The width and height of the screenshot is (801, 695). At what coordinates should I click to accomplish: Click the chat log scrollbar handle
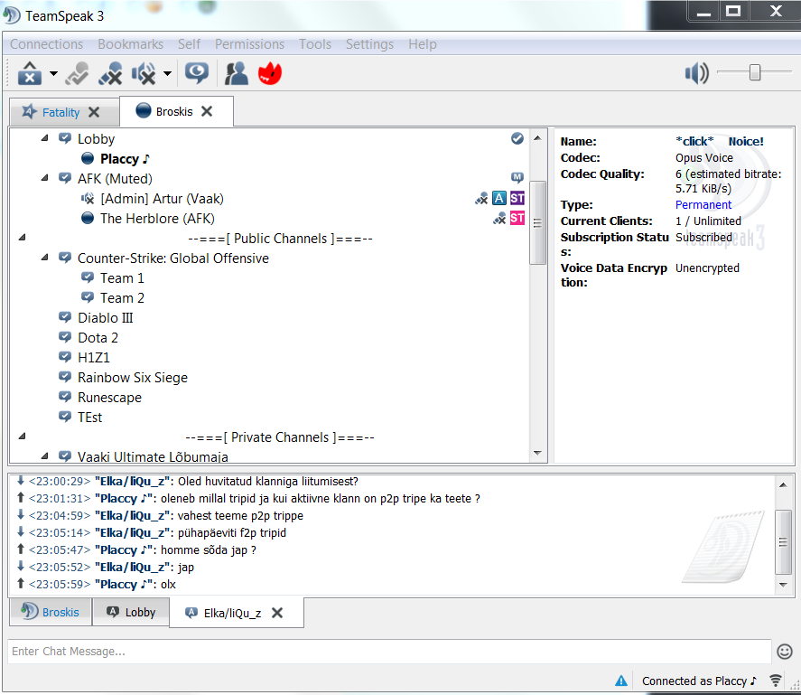click(x=783, y=542)
